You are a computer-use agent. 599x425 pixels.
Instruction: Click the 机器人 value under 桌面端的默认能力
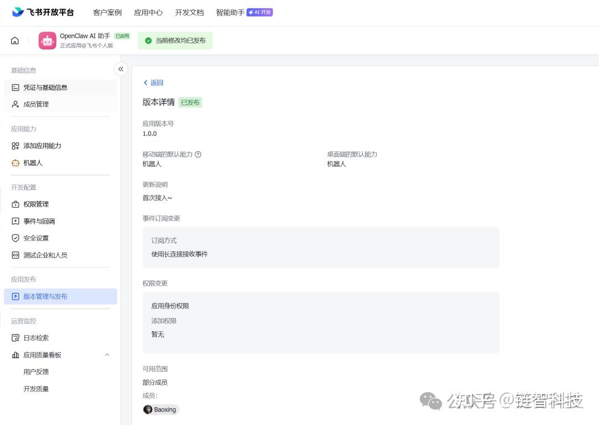pyautogui.click(x=337, y=164)
